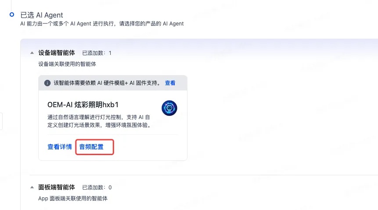This screenshot has height=210, width=378.
Task: Click the 通过自然语言理解进行灯光控制 agent description
Action: [x=99, y=121]
